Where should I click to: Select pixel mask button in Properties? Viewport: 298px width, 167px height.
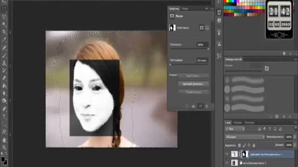202,28
